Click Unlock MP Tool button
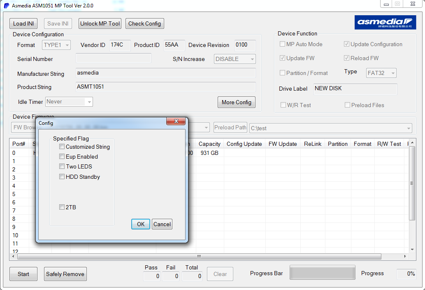425x290 pixels. pyautogui.click(x=100, y=23)
